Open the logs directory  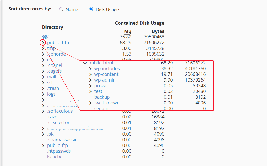click(x=51, y=94)
